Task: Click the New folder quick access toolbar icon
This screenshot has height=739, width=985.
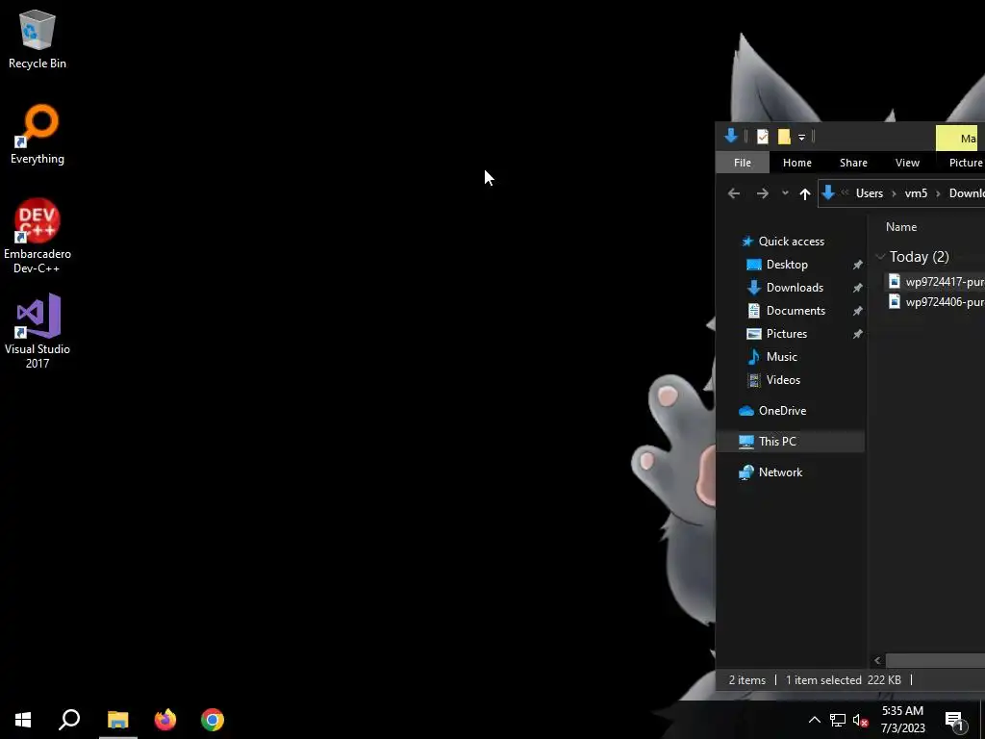Action: click(784, 137)
